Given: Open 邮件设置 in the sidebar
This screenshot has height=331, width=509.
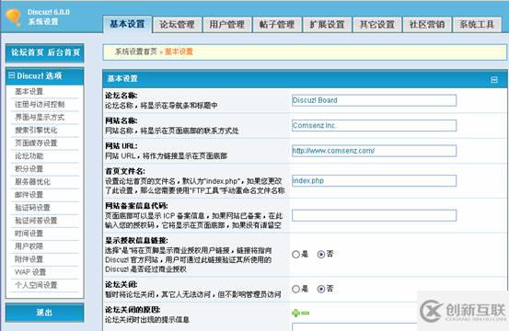Looking at the screenshot, I should [29, 195].
